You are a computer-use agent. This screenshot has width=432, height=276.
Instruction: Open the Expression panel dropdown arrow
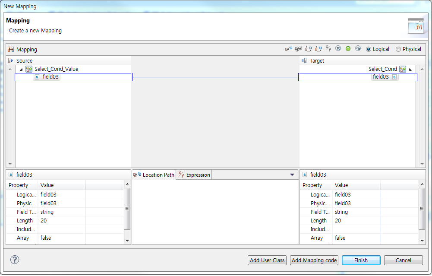coord(292,174)
